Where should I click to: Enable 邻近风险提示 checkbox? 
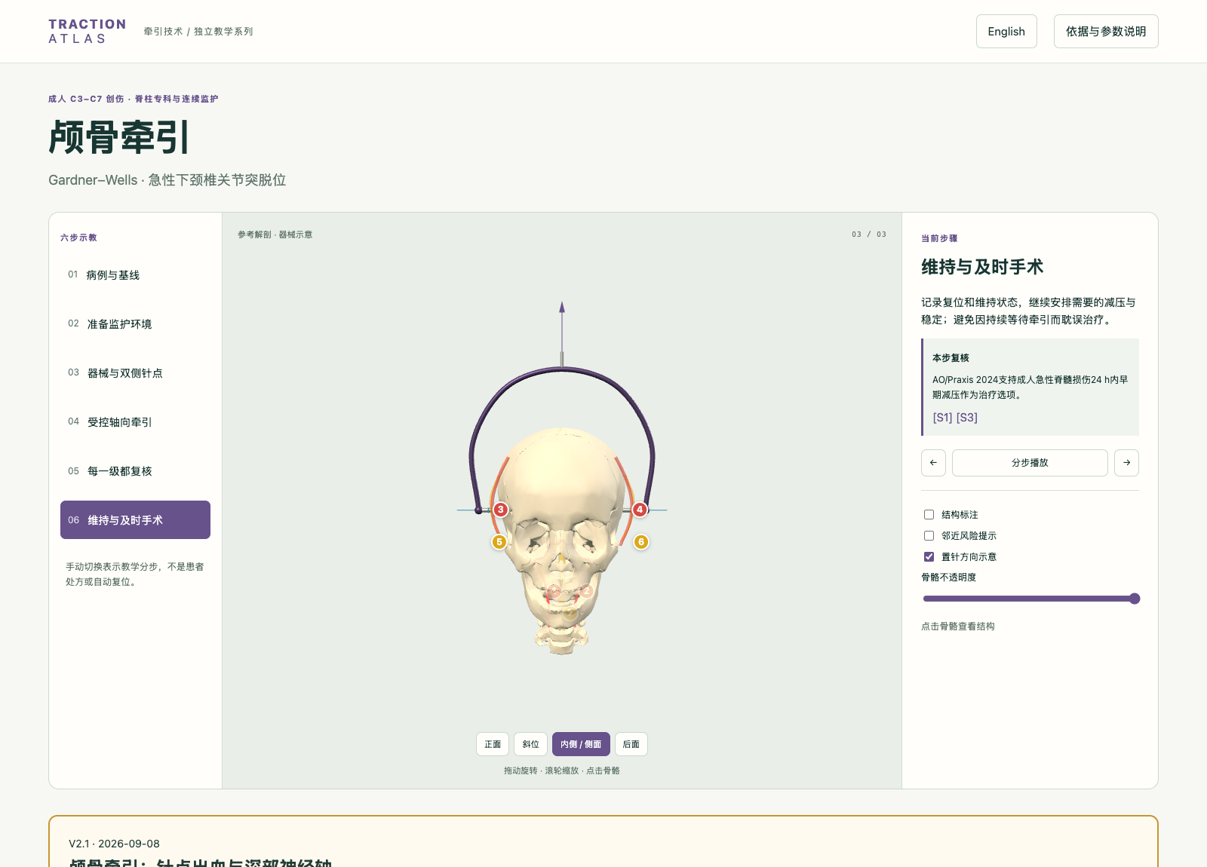pyautogui.click(x=929, y=536)
